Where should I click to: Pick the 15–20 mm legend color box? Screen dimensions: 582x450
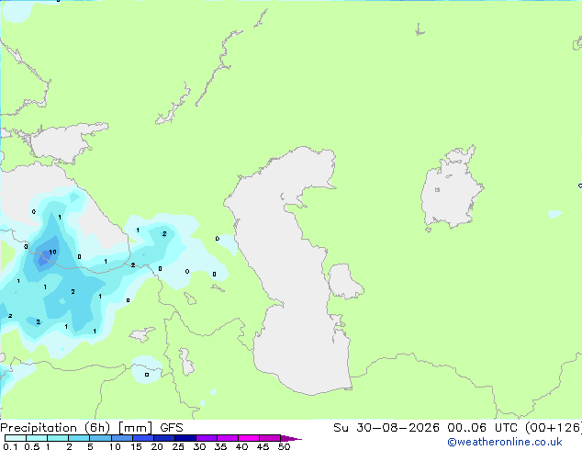[x=142, y=438]
